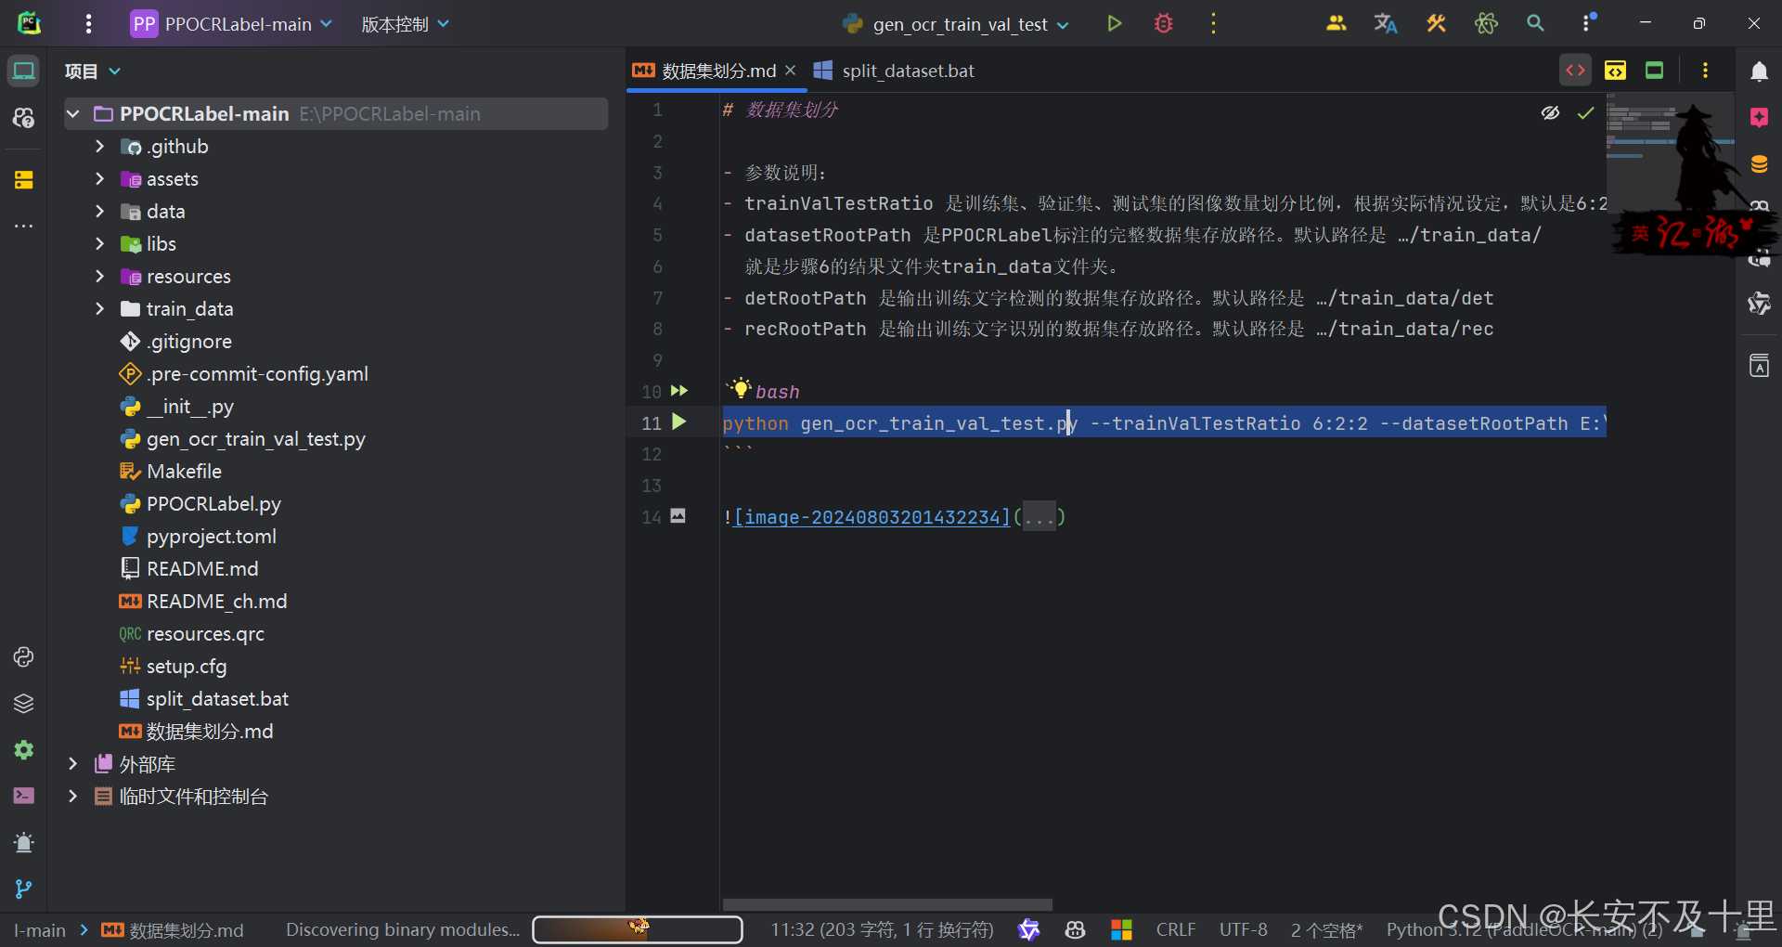Screen dimensions: 1782x947
Task: Toggle reader mode eye icon
Action: coord(1550,113)
